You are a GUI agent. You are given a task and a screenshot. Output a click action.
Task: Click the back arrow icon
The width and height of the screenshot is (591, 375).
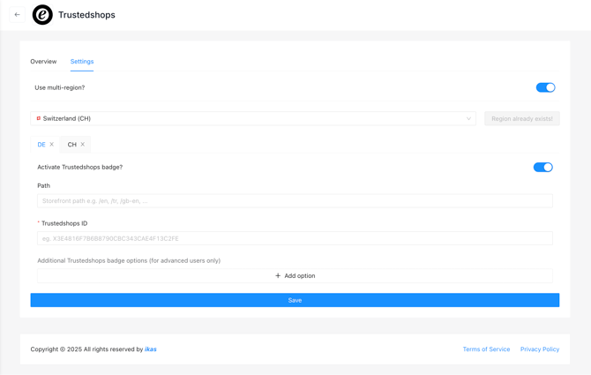pyautogui.click(x=17, y=15)
